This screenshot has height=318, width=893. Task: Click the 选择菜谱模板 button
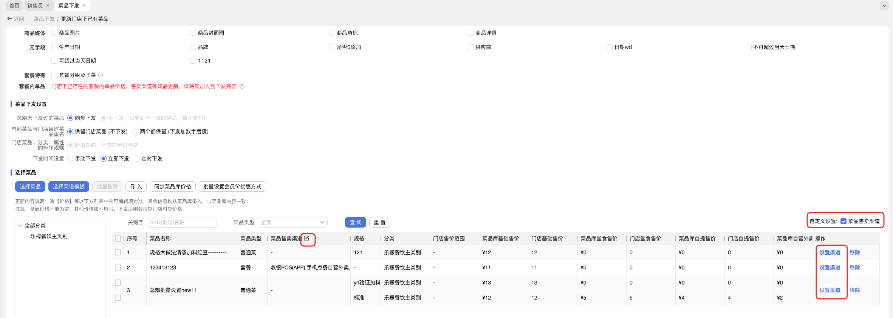pyautogui.click(x=69, y=187)
